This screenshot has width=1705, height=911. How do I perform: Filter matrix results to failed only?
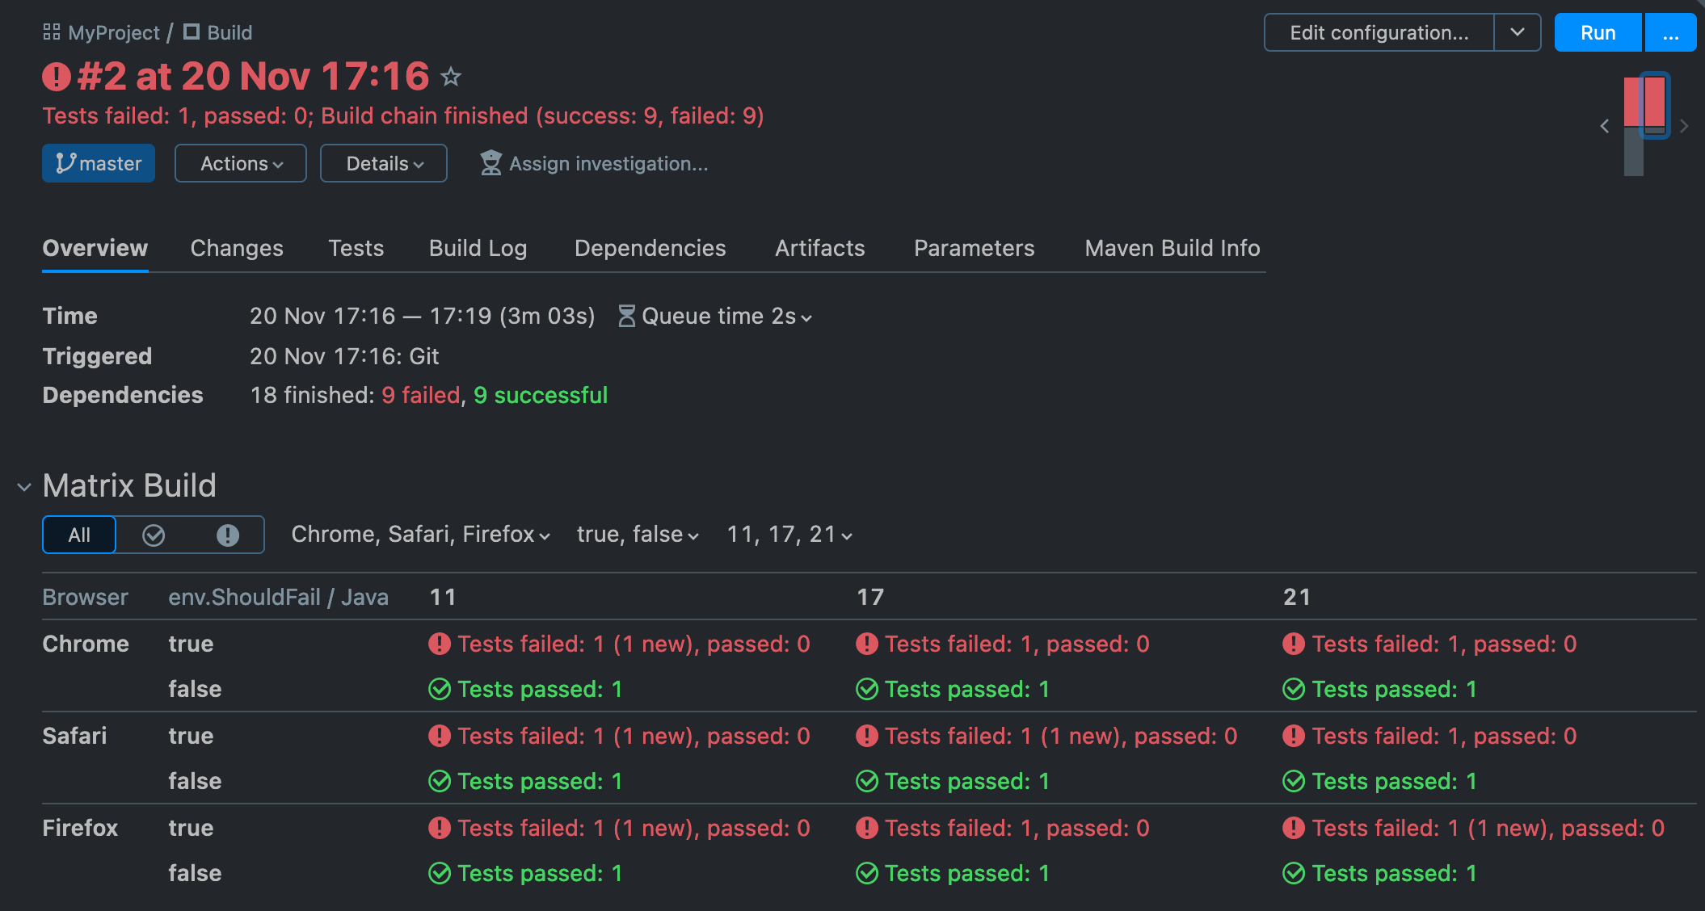click(227, 534)
